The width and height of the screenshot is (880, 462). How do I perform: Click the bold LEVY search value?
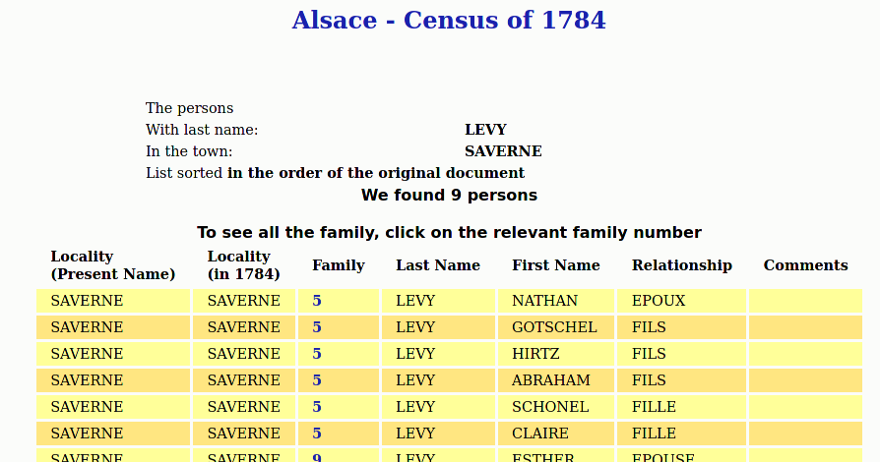pyautogui.click(x=485, y=130)
